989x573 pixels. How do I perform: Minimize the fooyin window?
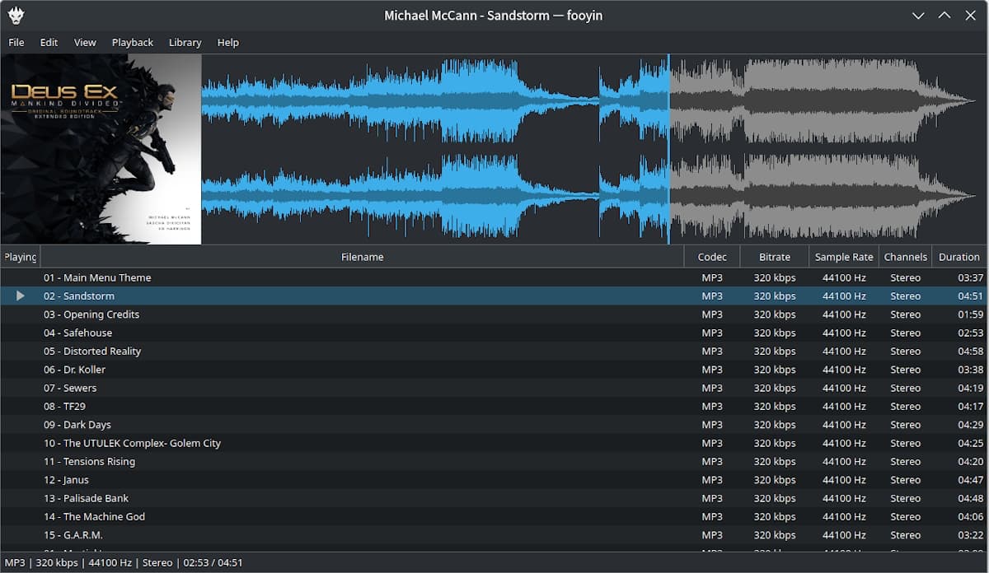click(918, 16)
